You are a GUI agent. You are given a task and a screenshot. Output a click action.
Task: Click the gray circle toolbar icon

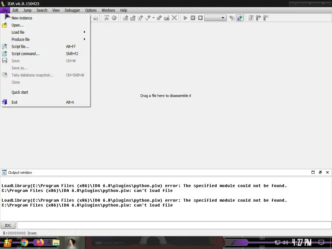click(x=114, y=18)
